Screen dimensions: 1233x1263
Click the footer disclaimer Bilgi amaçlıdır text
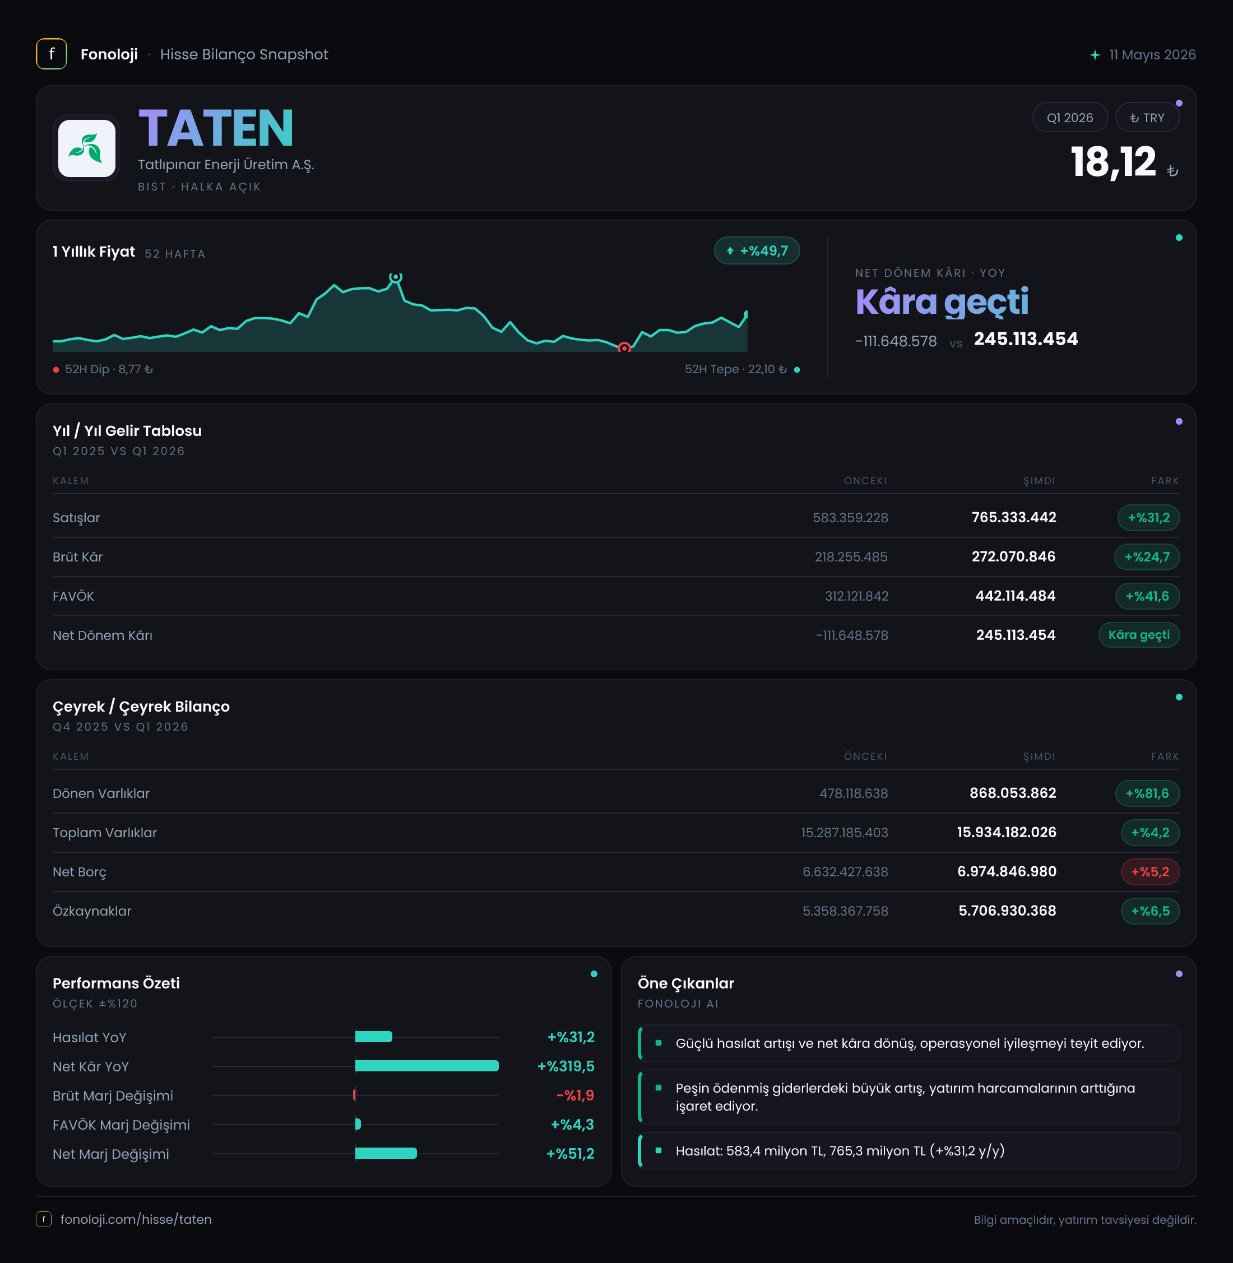[1084, 1220]
